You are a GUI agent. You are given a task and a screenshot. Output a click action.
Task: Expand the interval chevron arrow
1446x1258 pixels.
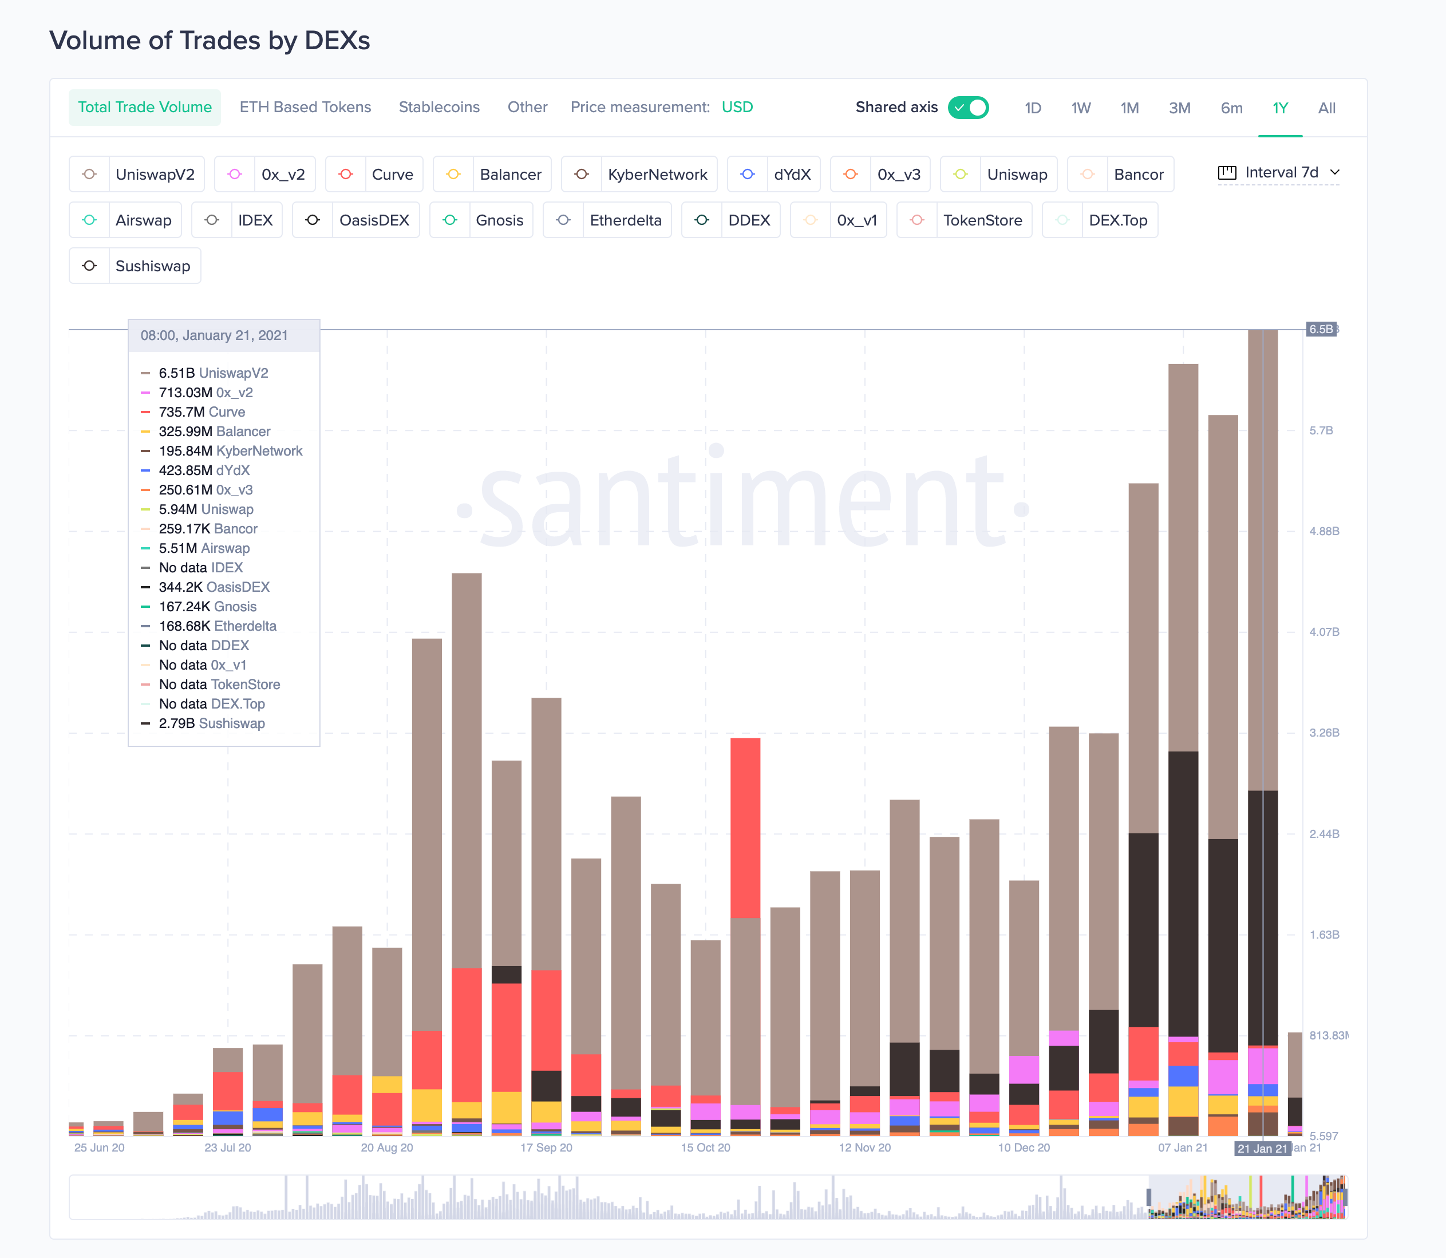tap(1335, 173)
